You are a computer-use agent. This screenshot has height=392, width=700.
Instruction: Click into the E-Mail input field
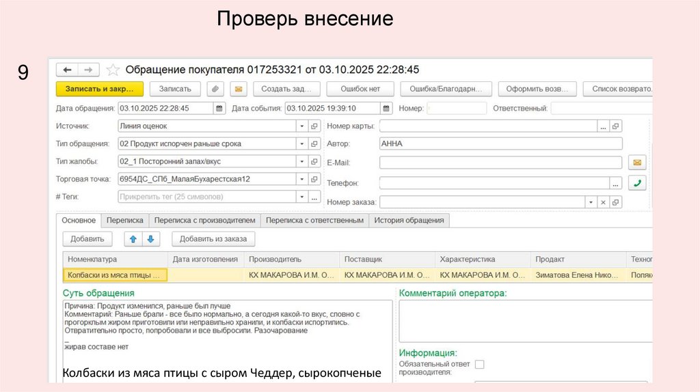tap(500, 163)
